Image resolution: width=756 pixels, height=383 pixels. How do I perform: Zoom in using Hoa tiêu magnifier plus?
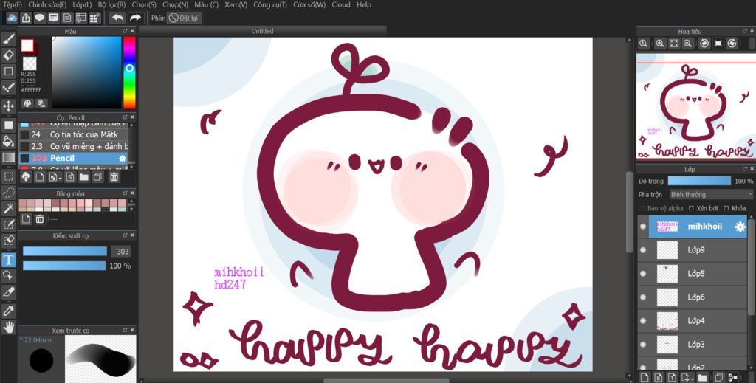tap(660, 44)
